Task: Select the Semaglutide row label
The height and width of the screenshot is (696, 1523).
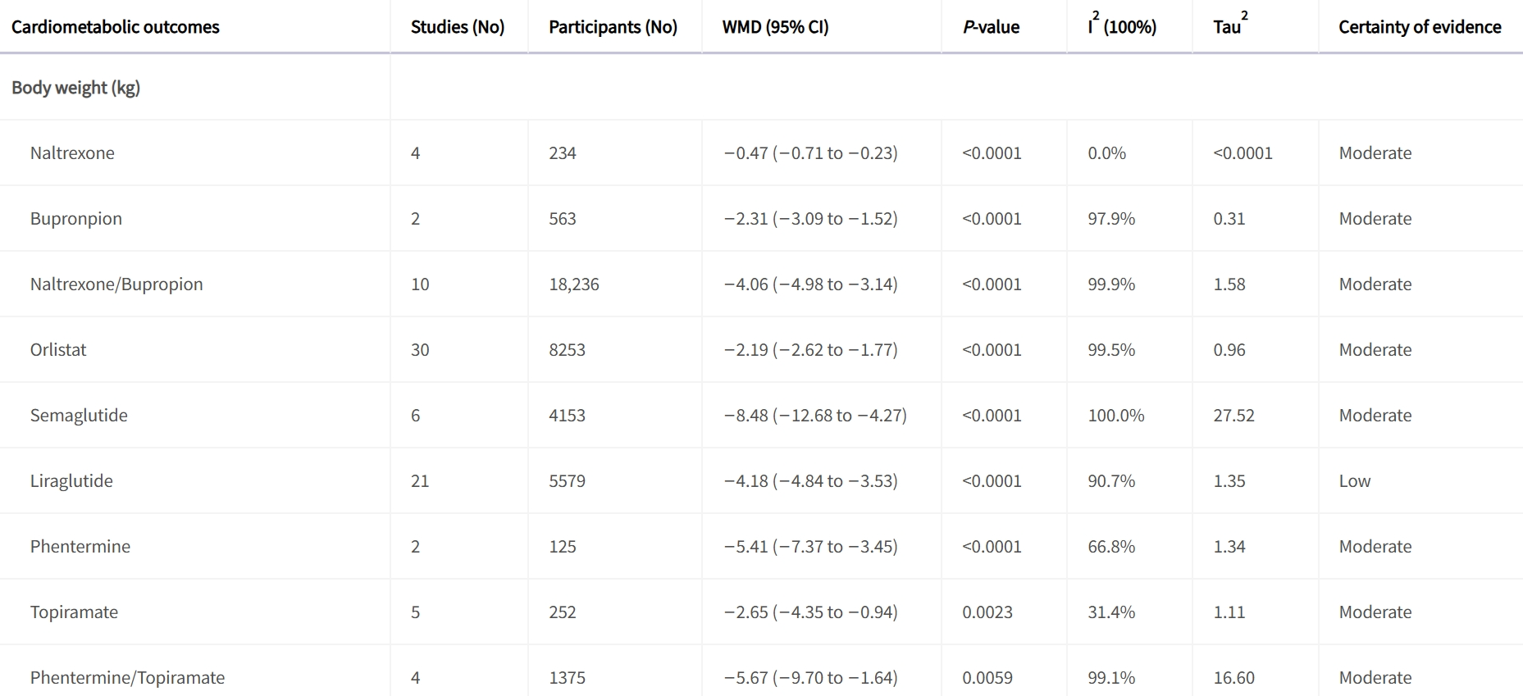Action: (79, 416)
